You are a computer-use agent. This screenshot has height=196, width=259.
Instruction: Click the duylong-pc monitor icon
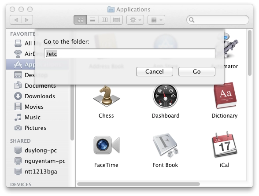click(18, 150)
